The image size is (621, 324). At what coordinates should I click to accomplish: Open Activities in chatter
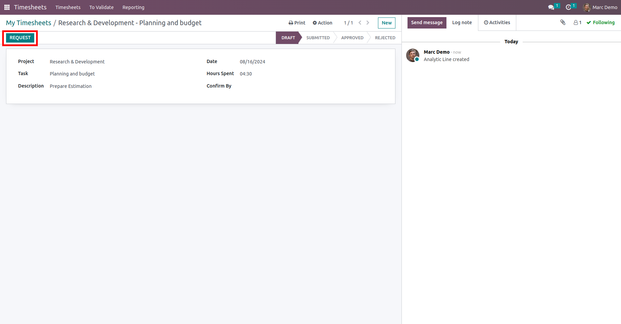point(497,22)
